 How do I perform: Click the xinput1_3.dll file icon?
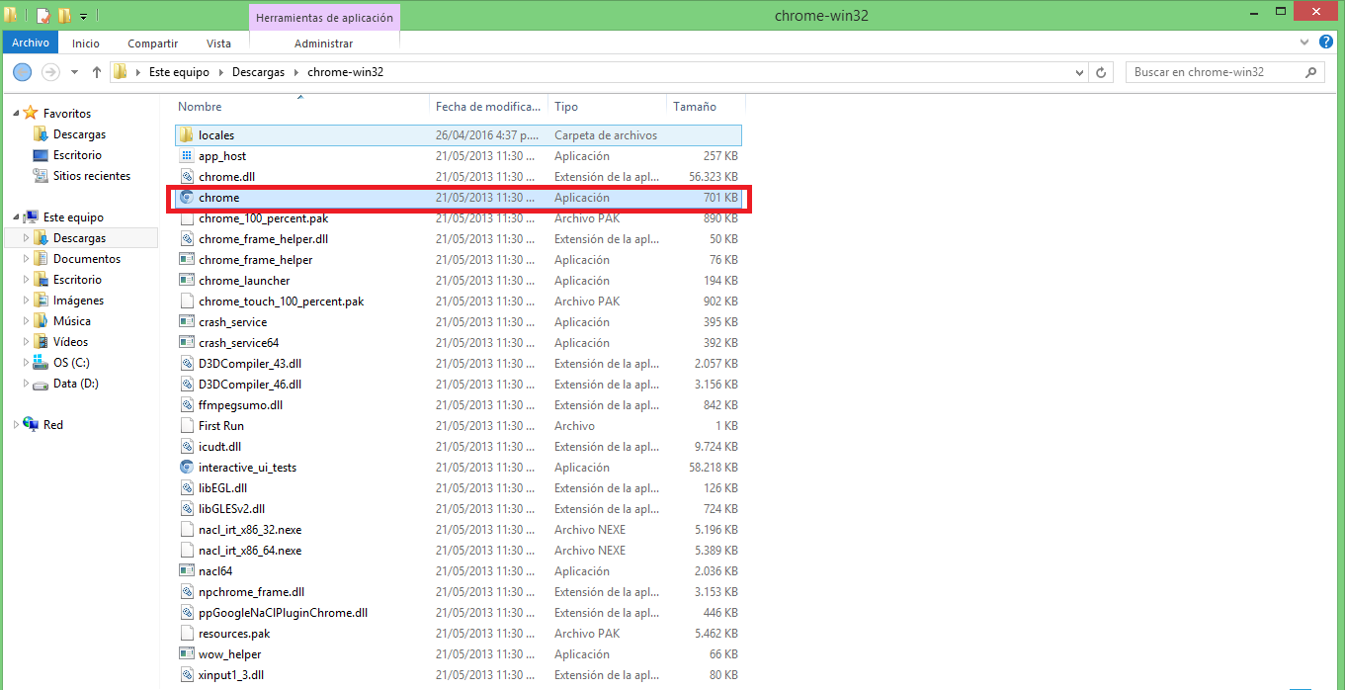pos(187,675)
